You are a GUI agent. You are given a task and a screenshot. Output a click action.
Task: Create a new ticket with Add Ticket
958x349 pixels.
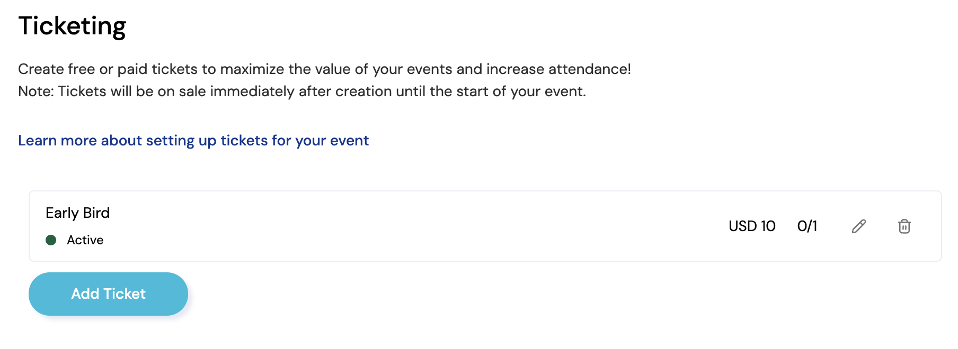(108, 294)
